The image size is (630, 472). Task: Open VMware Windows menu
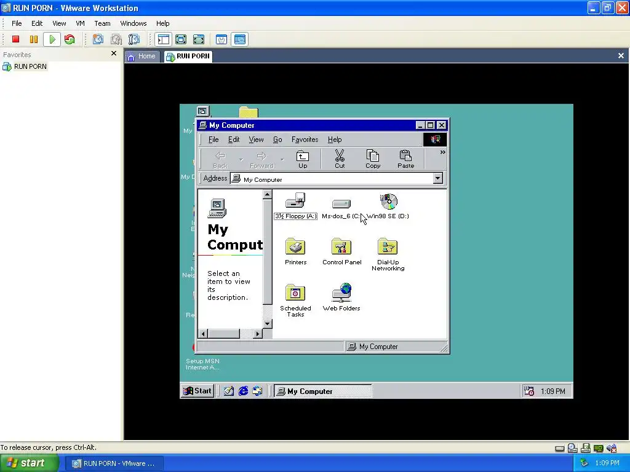pyautogui.click(x=134, y=23)
